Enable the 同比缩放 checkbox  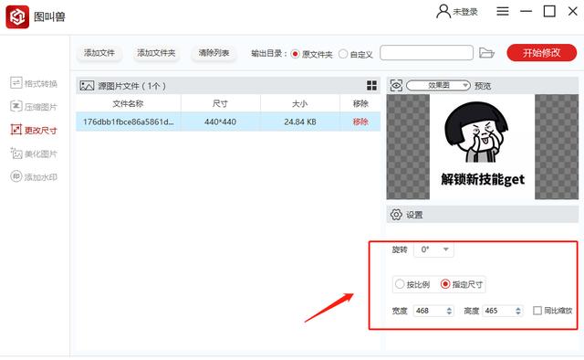point(537,311)
